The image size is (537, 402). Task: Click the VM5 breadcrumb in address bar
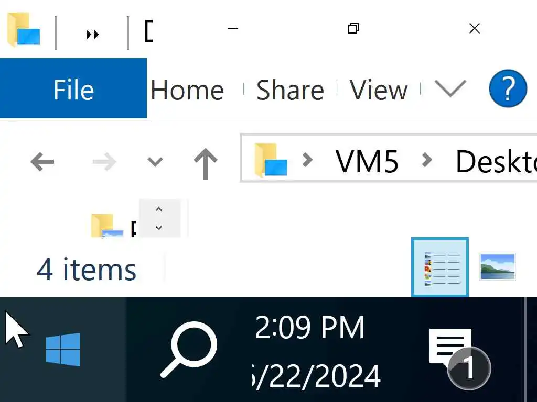[x=367, y=161]
